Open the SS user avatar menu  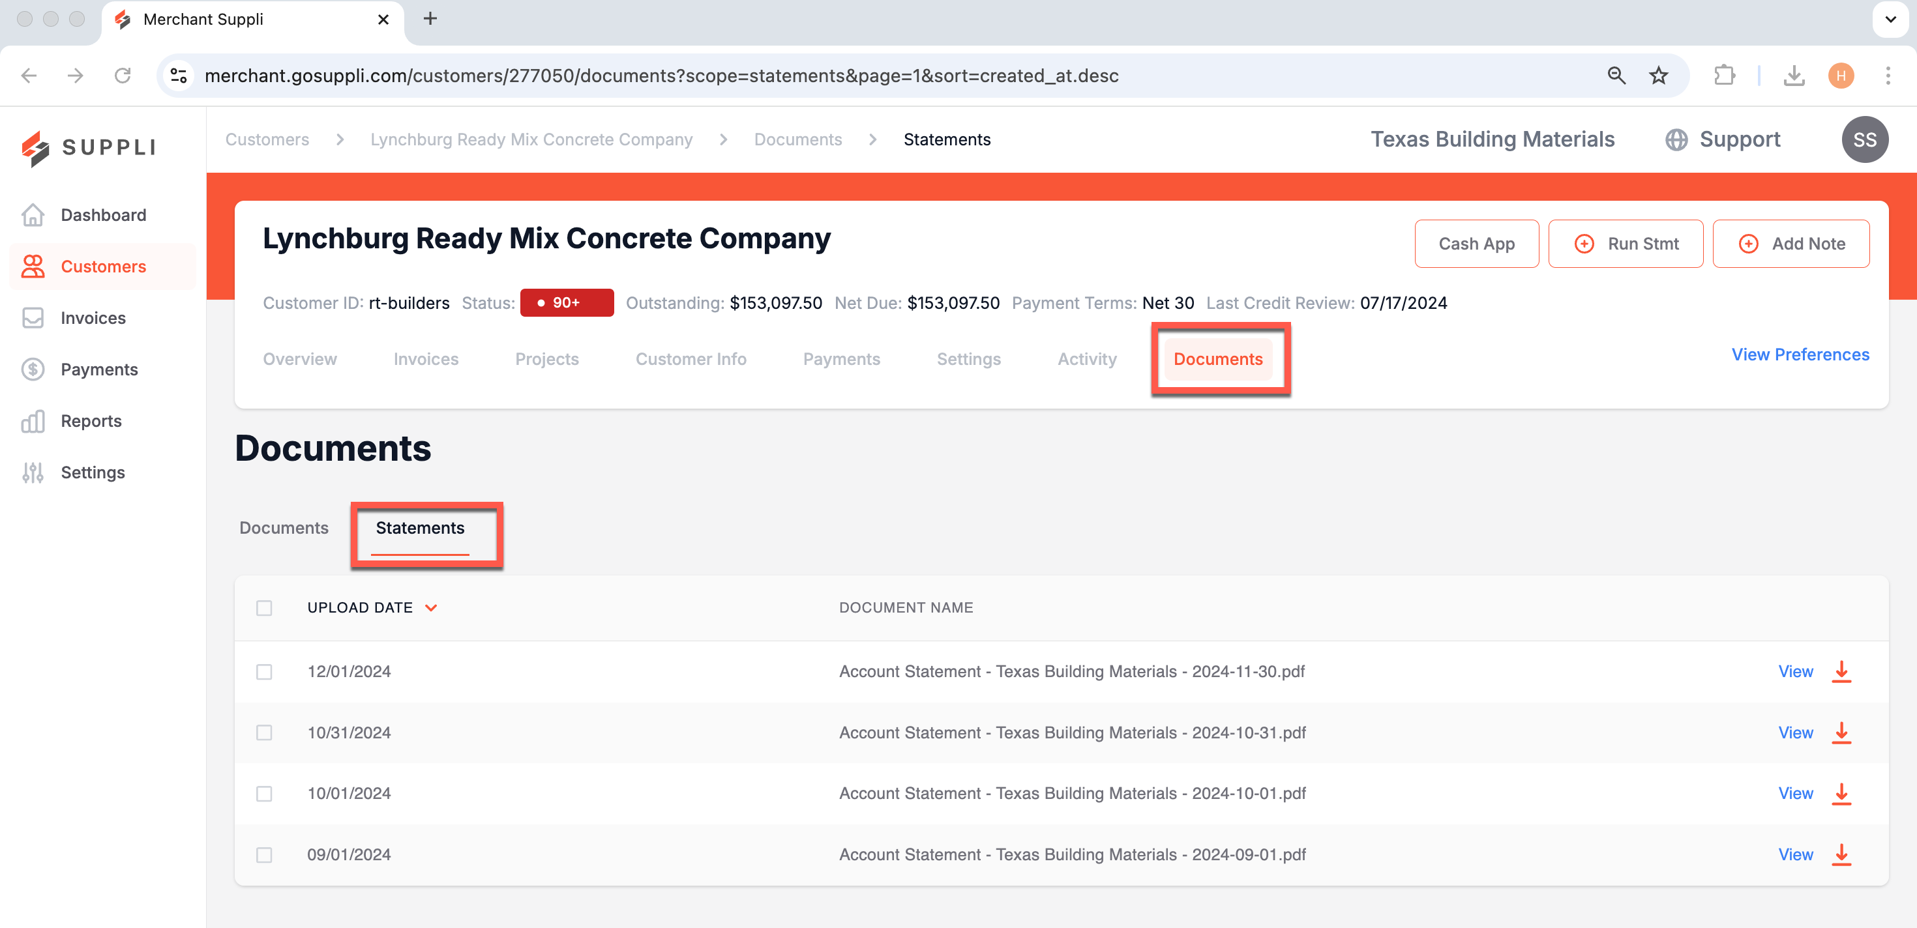(x=1864, y=140)
